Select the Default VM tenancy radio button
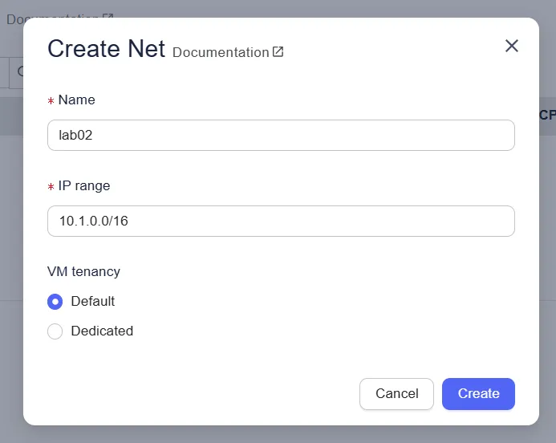Viewport: 556px width, 443px height. click(55, 302)
